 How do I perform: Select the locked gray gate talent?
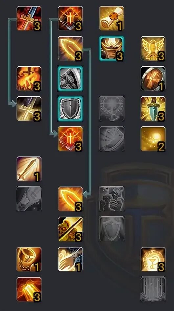click(x=153, y=289)
